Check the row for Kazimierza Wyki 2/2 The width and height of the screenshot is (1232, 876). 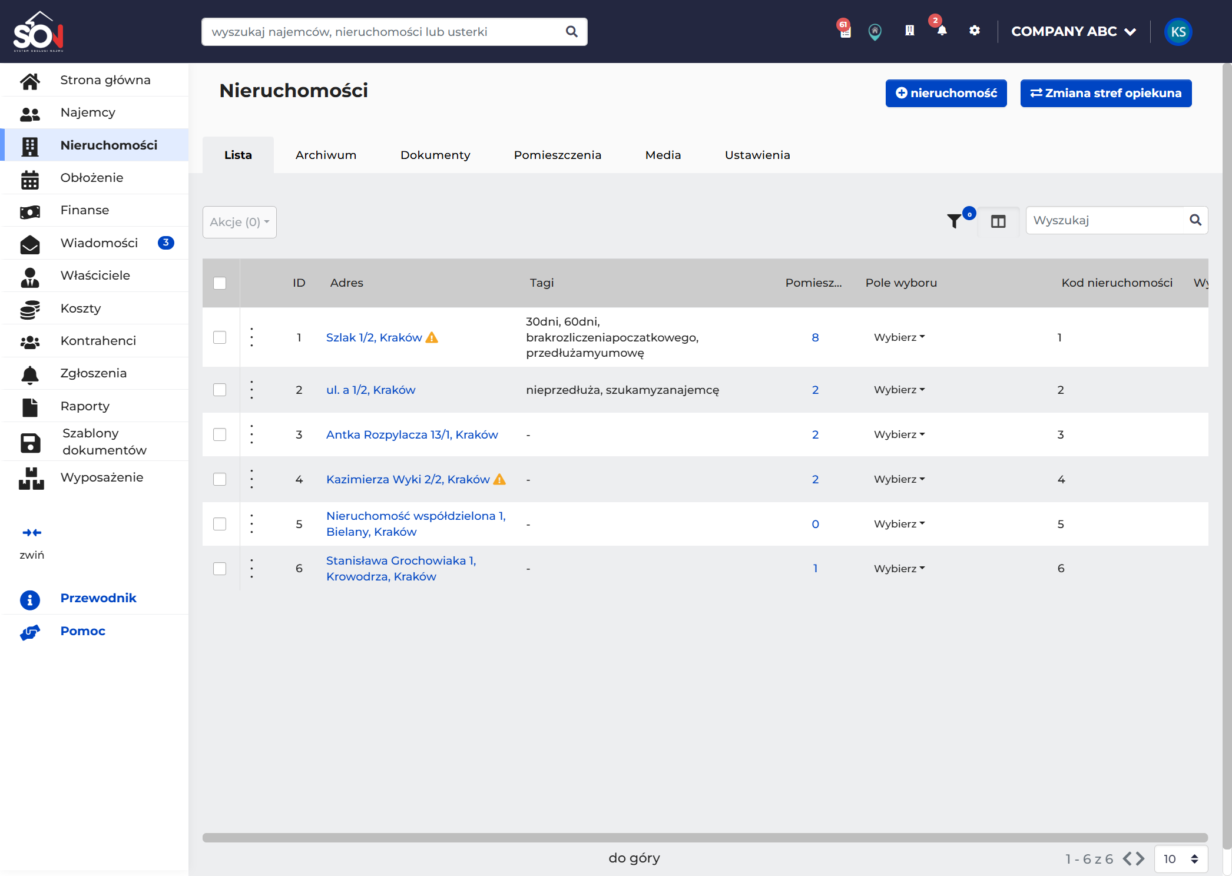[x=220, y=479]
